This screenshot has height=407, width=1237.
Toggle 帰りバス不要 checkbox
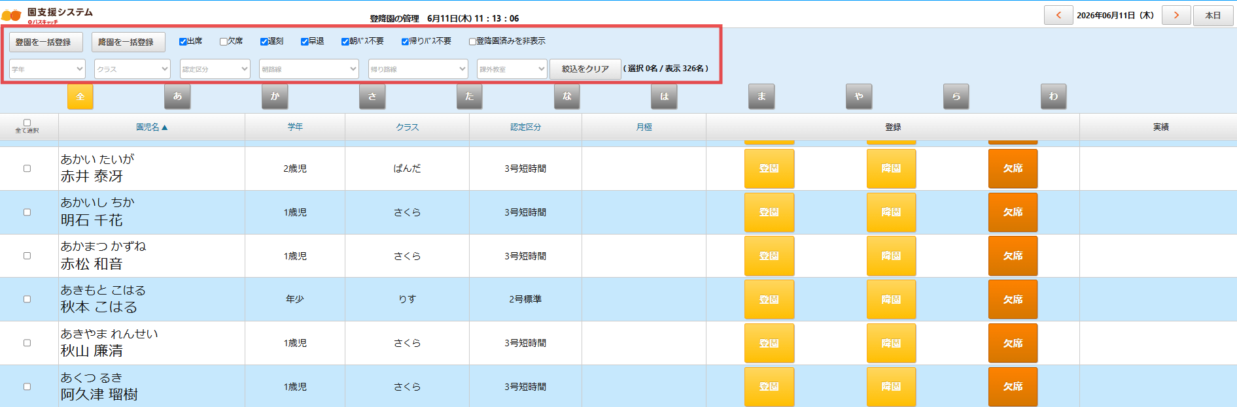(x=406, y=41)
